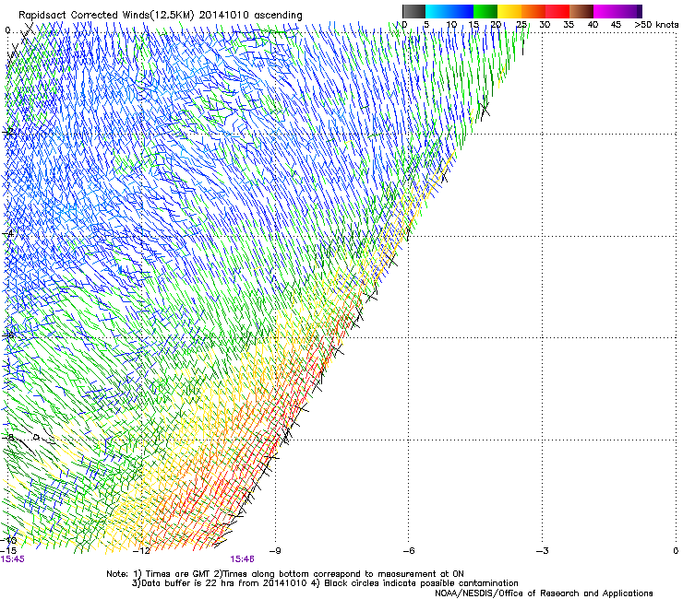Click the yellow 20-25 knots legend swatch
Screen dimensions: 683x599
tap(509, 11)
